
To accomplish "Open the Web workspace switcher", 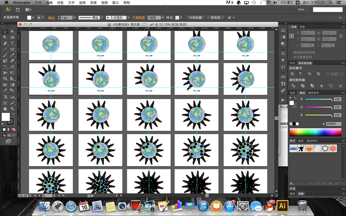I will point(303,9).
